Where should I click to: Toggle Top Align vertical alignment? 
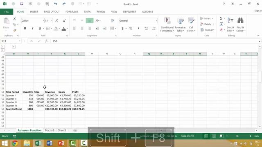(x=75, y=20)
